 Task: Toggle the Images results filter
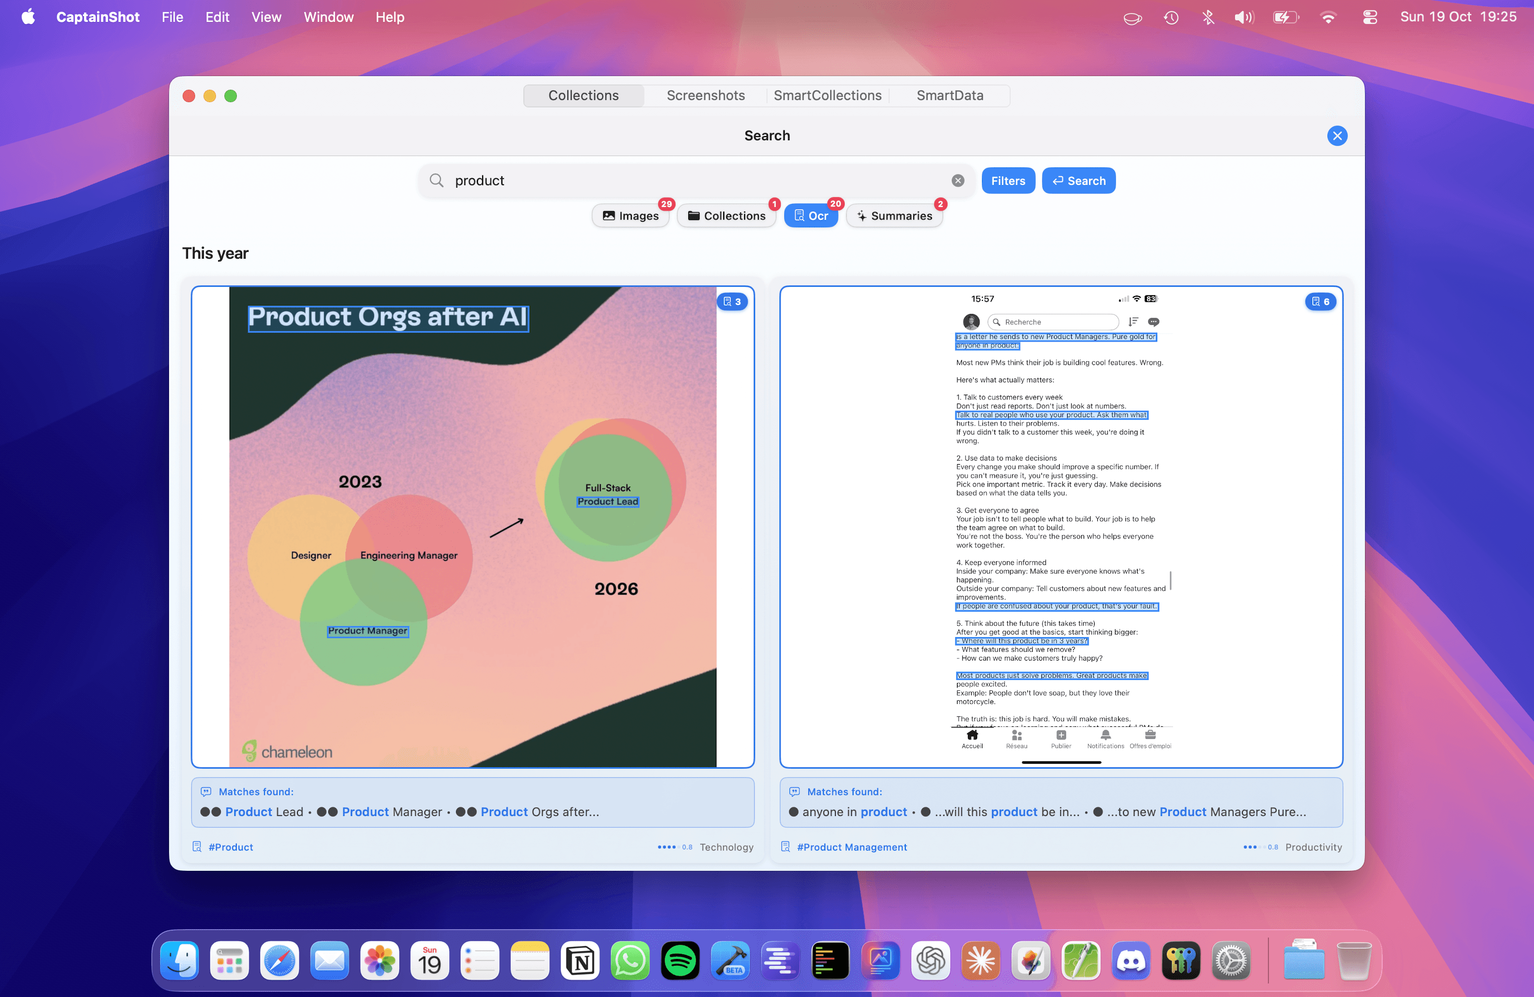coord(630,216)
